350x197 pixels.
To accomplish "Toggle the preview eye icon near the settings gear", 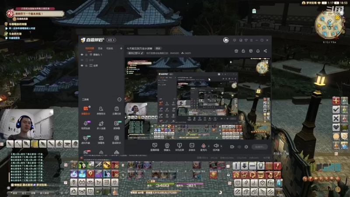I will point(239,147).
